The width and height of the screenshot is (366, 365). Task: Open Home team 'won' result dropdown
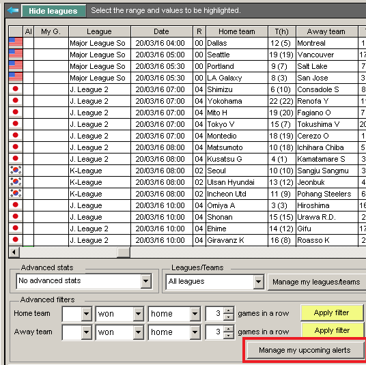click(138, 313)
